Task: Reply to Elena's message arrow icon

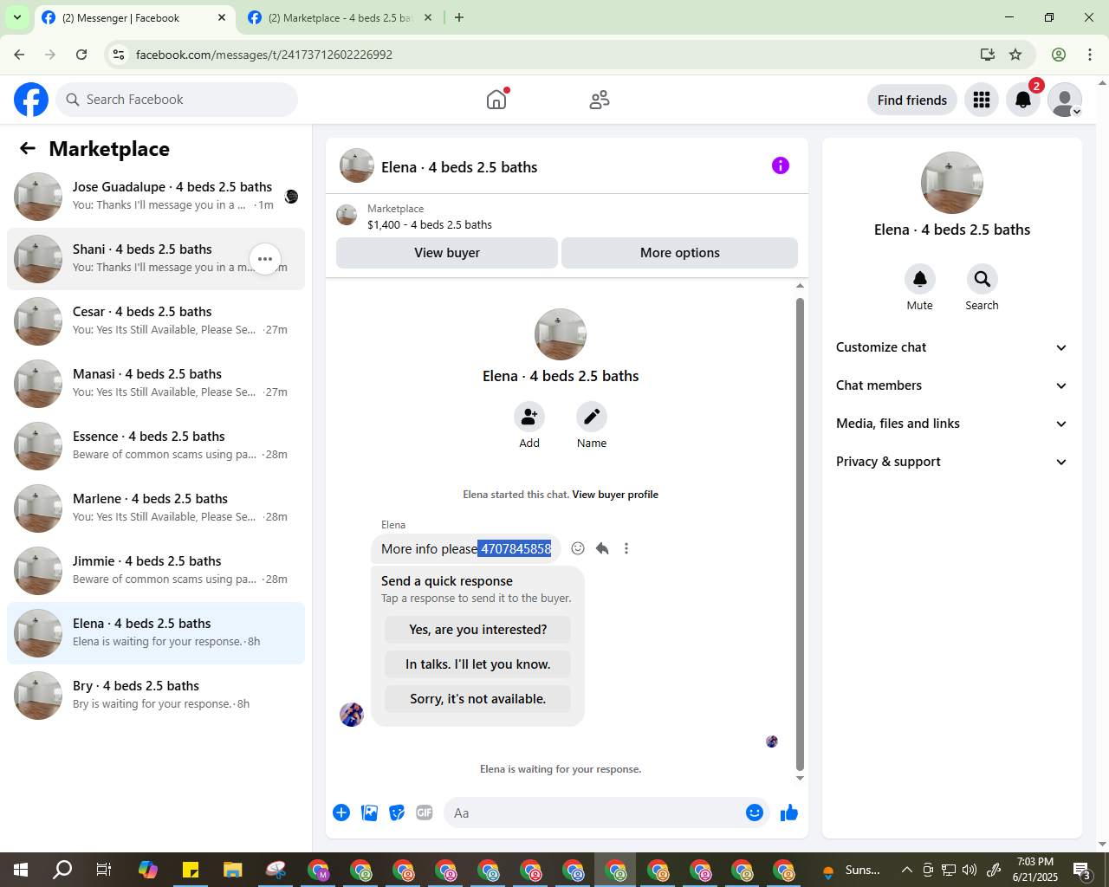Action: pos(602,548)
